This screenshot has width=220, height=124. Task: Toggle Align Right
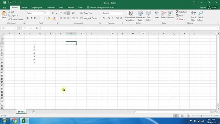[x=68, y=18]
